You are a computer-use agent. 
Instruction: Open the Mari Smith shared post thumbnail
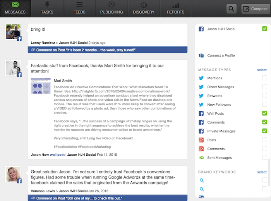pyautogui.click(x=41, y=86)
